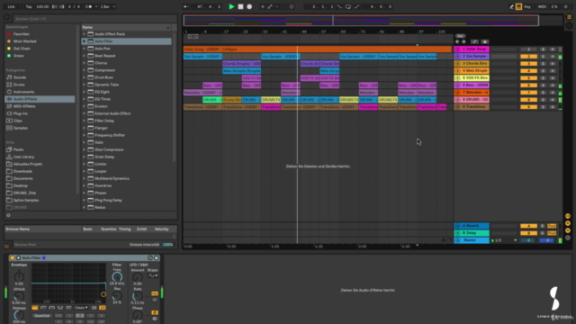This screenshot has height=324, width=576.
Task: Toggle track activator 3 for Chords Stro
Action: [528, 64]
